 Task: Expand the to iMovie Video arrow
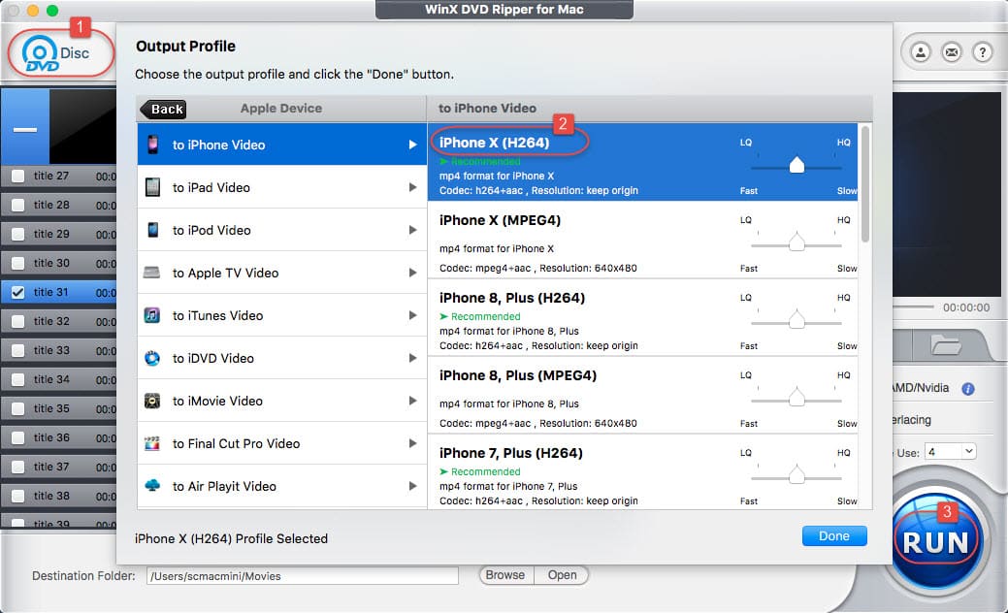point(412,401)
